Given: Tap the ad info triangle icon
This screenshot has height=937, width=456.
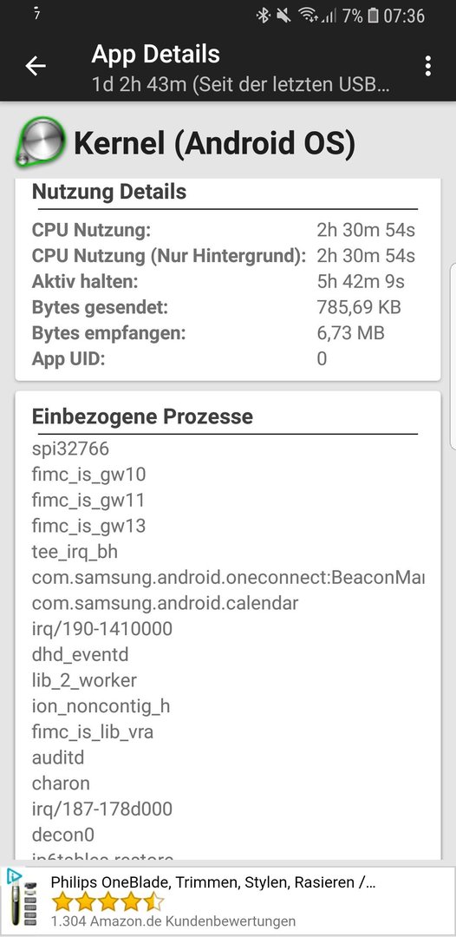Looking at the screenshot, I should click(14, 876).
